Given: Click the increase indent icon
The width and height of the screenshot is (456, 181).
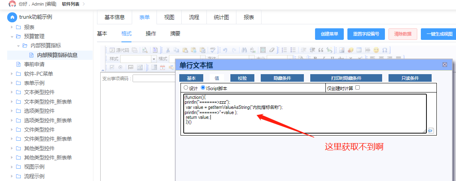Looking at the screenshot, I should 312,50.
